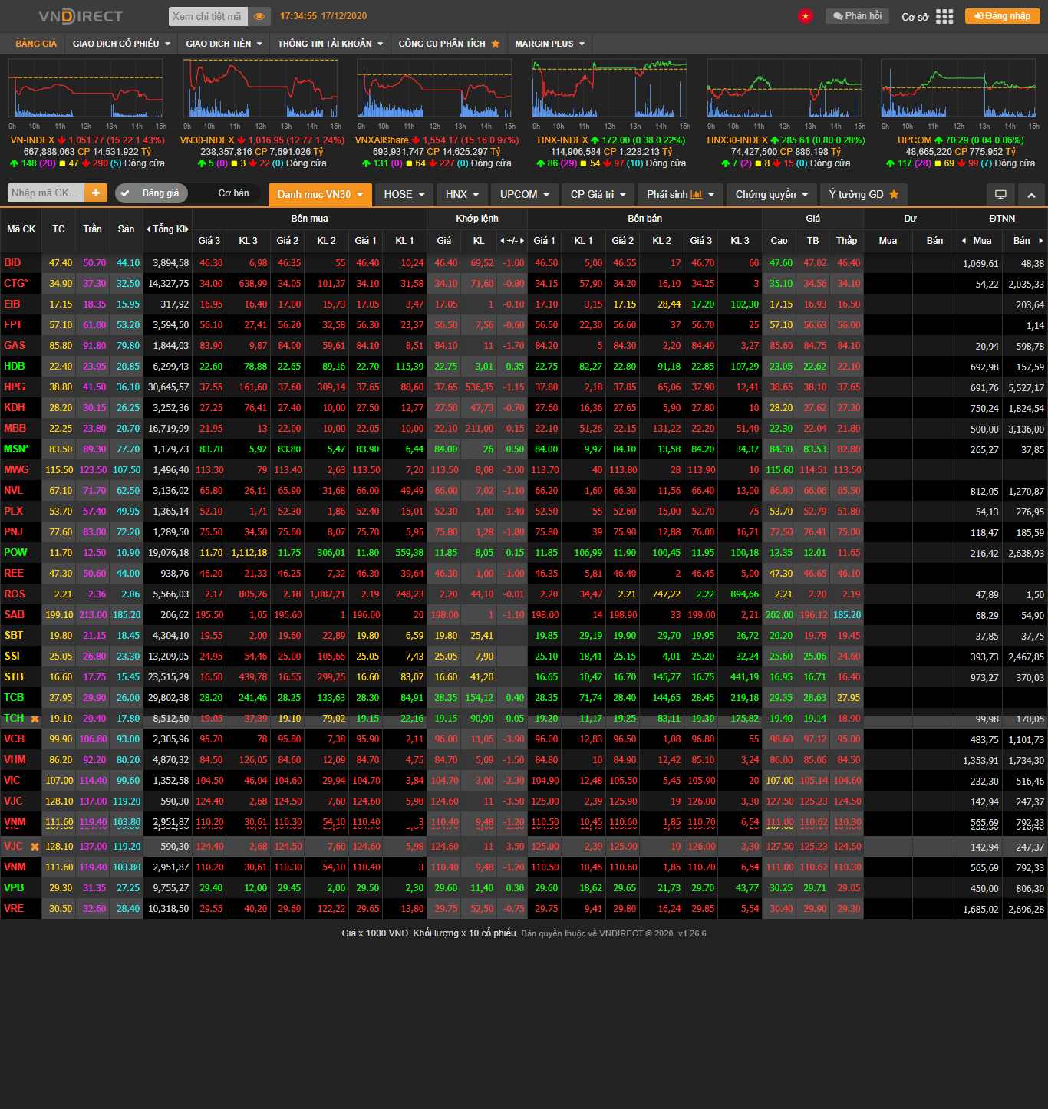Click the Đăng nhập login button
The width and height of the screenshot is (1048, 1109).
coord(1002,16)
